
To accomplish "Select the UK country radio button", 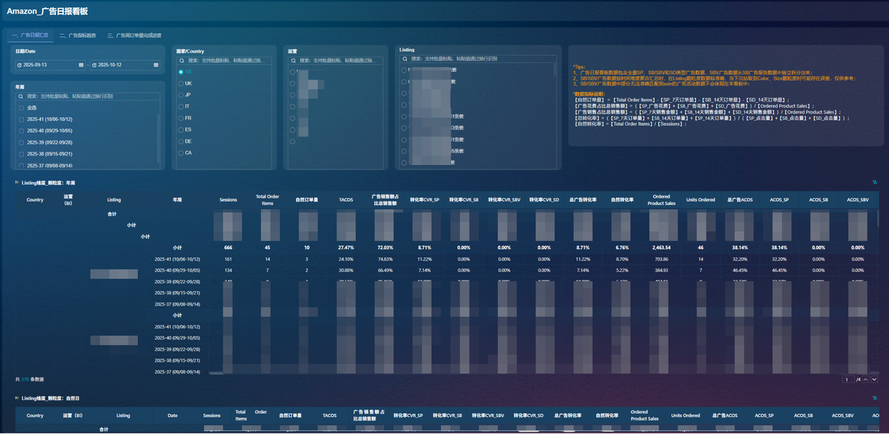I will click(x=181, y=84).
